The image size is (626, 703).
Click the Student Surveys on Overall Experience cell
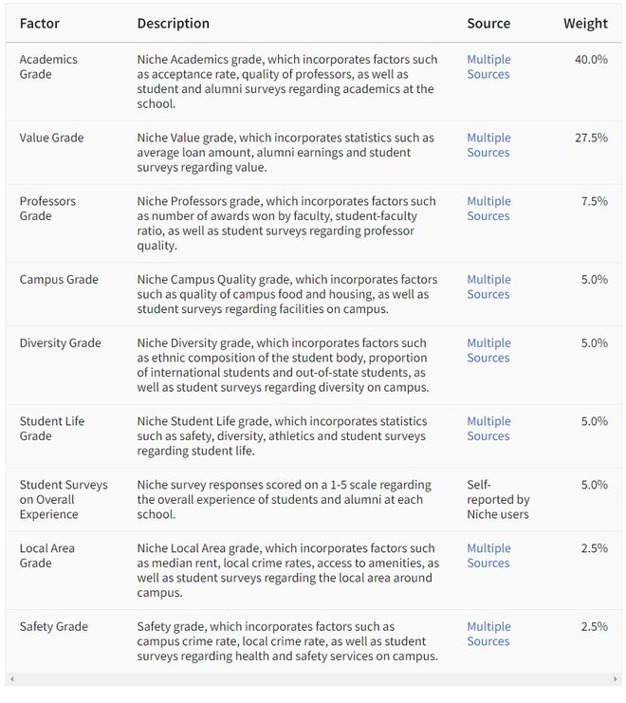64,499
